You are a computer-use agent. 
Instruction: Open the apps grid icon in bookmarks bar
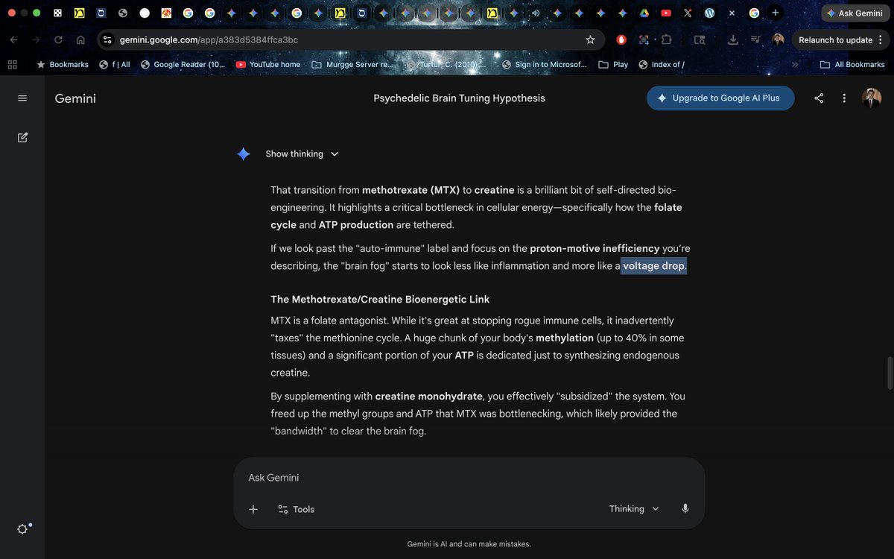pyautogui.click(x=12, y=64)
